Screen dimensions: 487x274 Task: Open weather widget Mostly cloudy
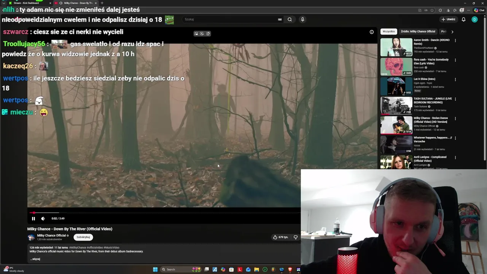[x=14, y=269]
